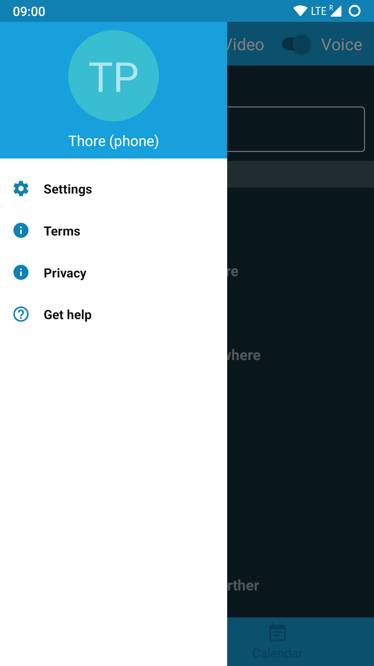Tap the TP profile avatar
Image resolution: width=374 pixels, height=666 pixels.
114,76
